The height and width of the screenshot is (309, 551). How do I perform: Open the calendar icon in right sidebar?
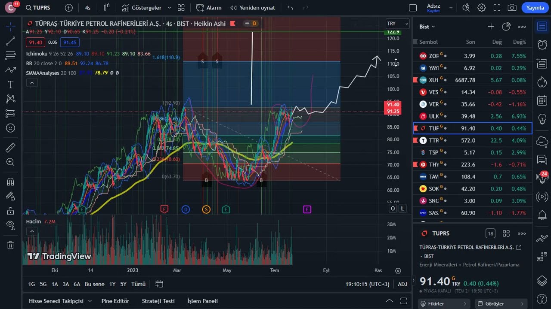point(542,100)
